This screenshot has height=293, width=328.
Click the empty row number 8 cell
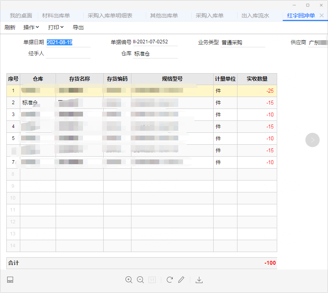pos(13,174)
